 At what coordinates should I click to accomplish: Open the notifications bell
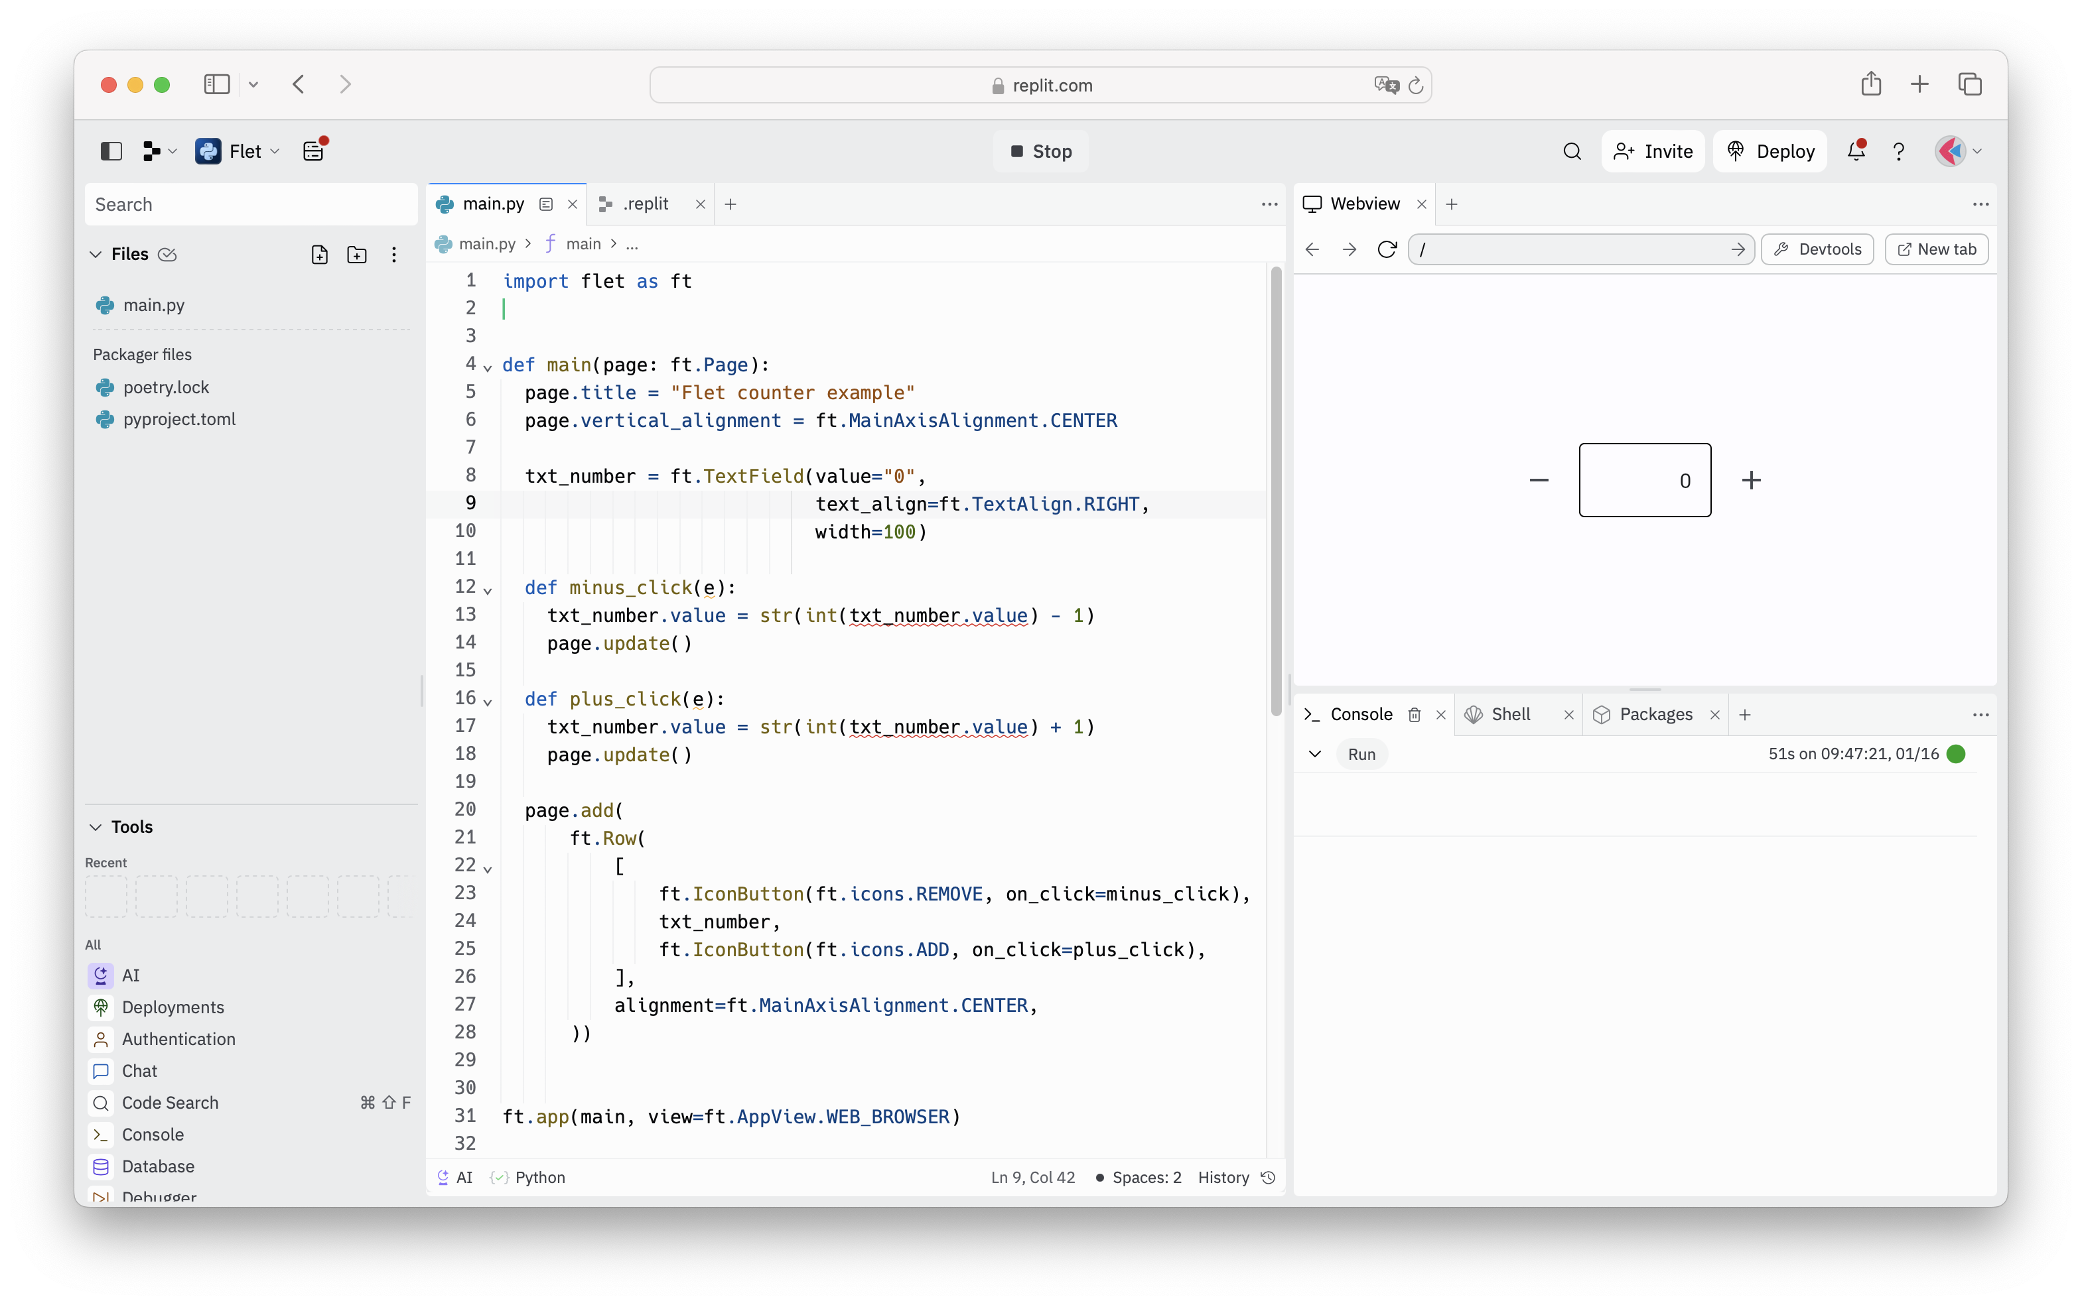(1856, 152)
